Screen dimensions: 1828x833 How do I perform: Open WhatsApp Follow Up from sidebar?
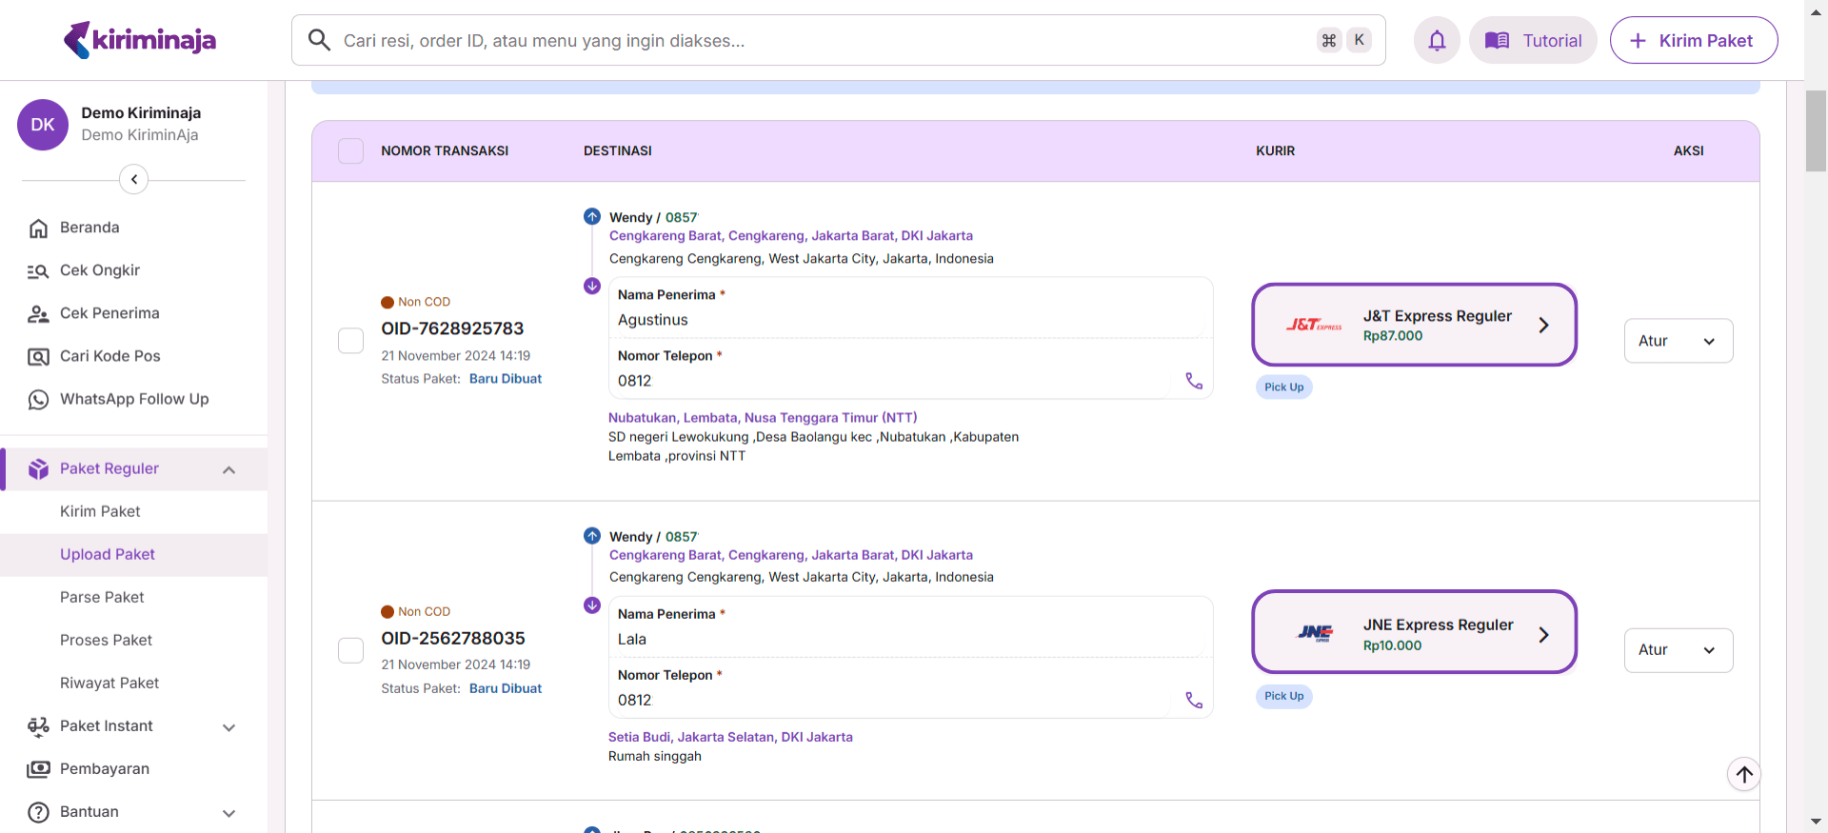pos(133,399)
